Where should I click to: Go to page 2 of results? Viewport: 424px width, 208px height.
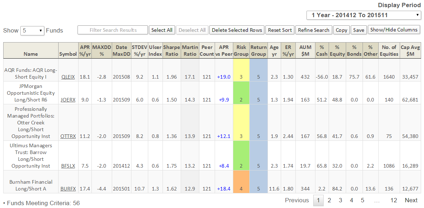click(329, 200)
